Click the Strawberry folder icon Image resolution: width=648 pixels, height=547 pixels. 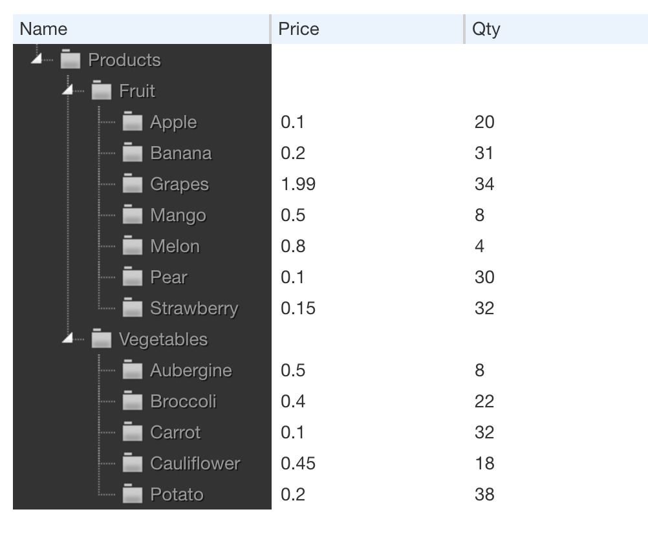[132, 307]
